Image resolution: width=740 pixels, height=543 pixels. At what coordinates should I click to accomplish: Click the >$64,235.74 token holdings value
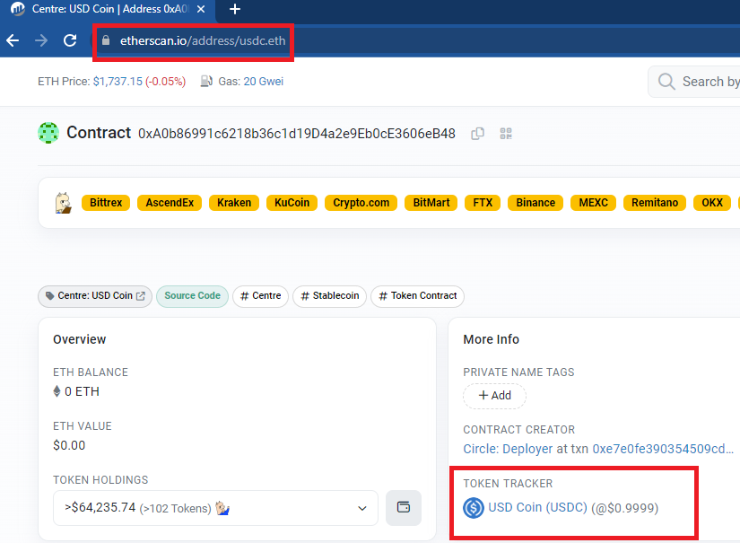(x=100, y=508)
